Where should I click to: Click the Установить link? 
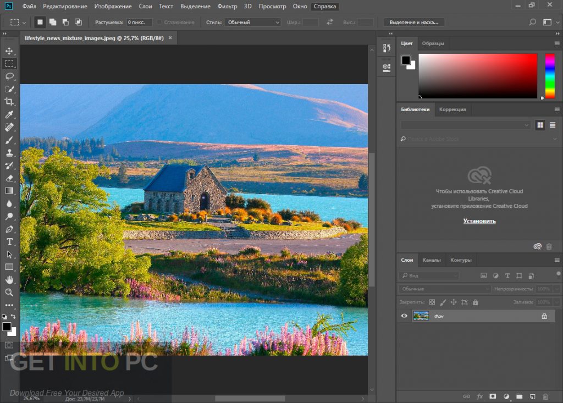tap(479, 221)
